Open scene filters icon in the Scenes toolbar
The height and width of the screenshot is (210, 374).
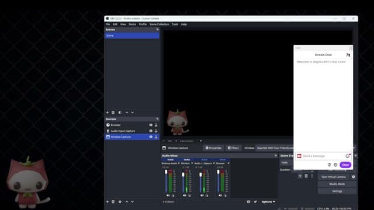(x=120, y=113)
